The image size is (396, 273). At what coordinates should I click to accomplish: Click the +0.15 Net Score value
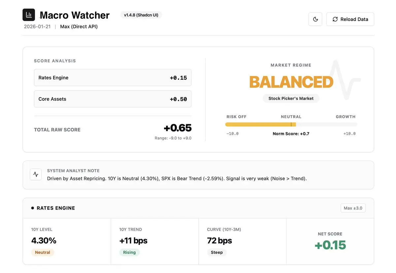click(x=330, y=245)
